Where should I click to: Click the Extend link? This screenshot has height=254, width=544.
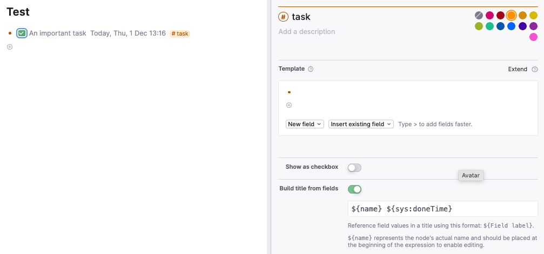[x=518, y=70]
